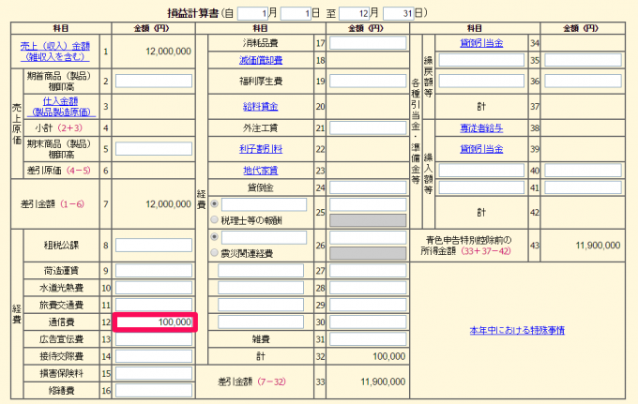Image resolution: width=638 pixels, height=404 pixels.
Task: Click the 雑費 amount field (row 31)
Action: click(368, 339)
